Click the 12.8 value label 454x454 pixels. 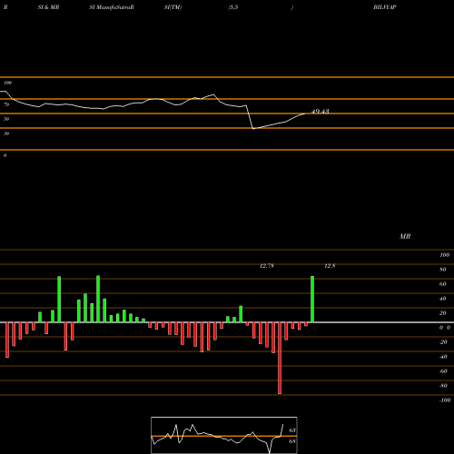pyautogui.click(x=330, y=266)
